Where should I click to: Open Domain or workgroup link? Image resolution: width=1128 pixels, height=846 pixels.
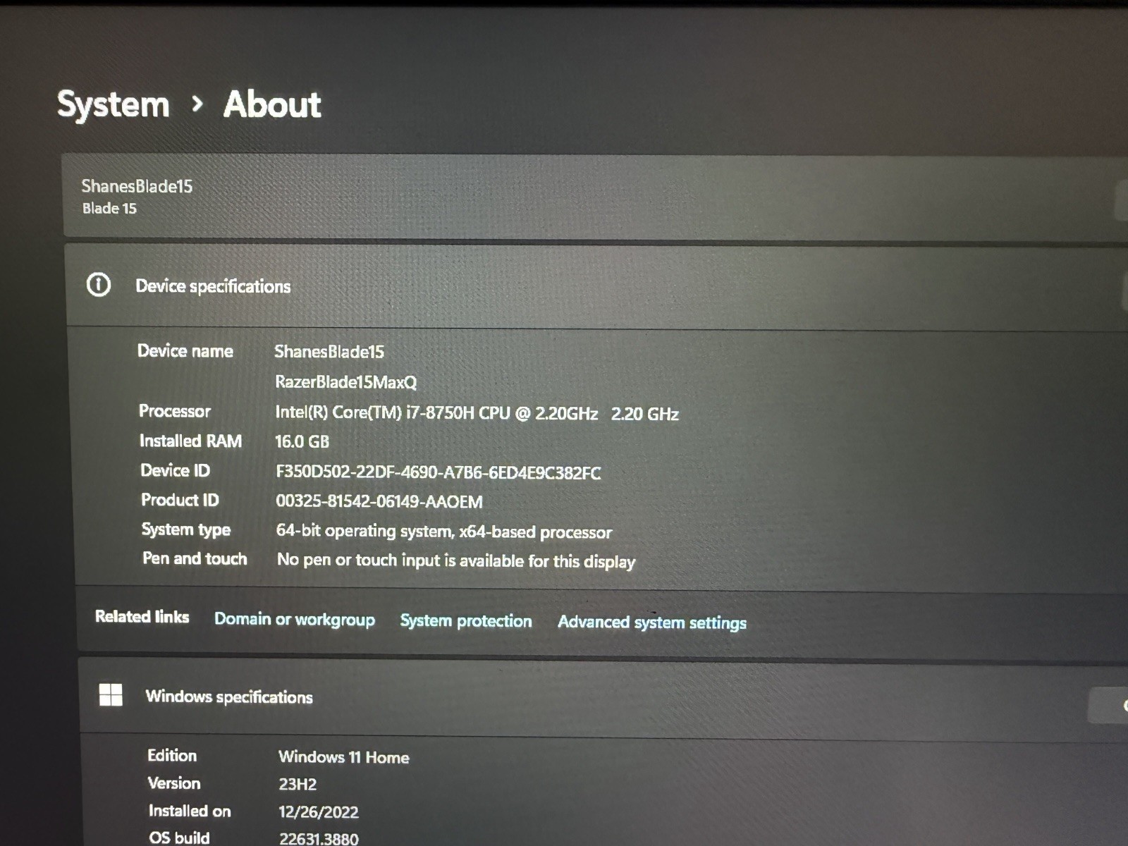point(295,619)
